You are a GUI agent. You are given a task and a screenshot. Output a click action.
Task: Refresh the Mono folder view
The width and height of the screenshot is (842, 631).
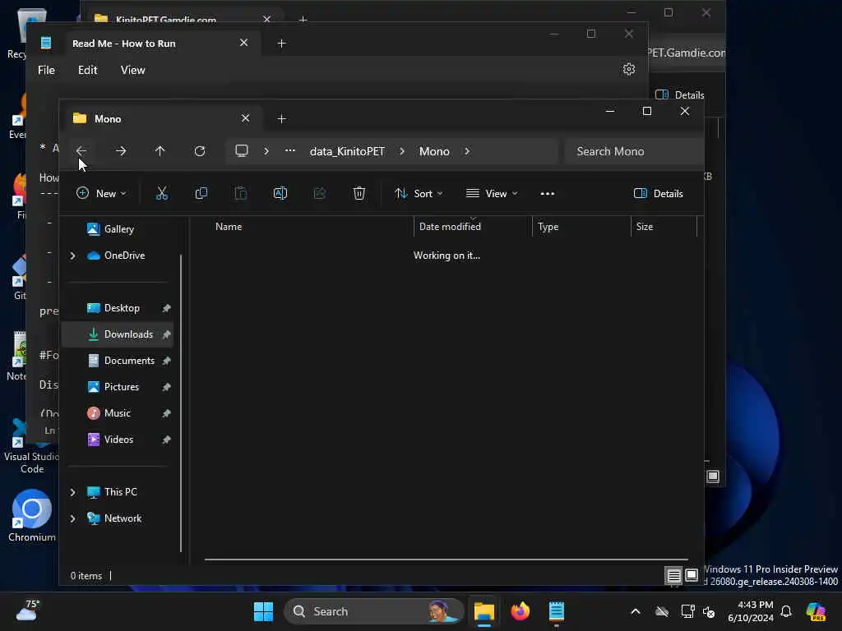[200, 151]
